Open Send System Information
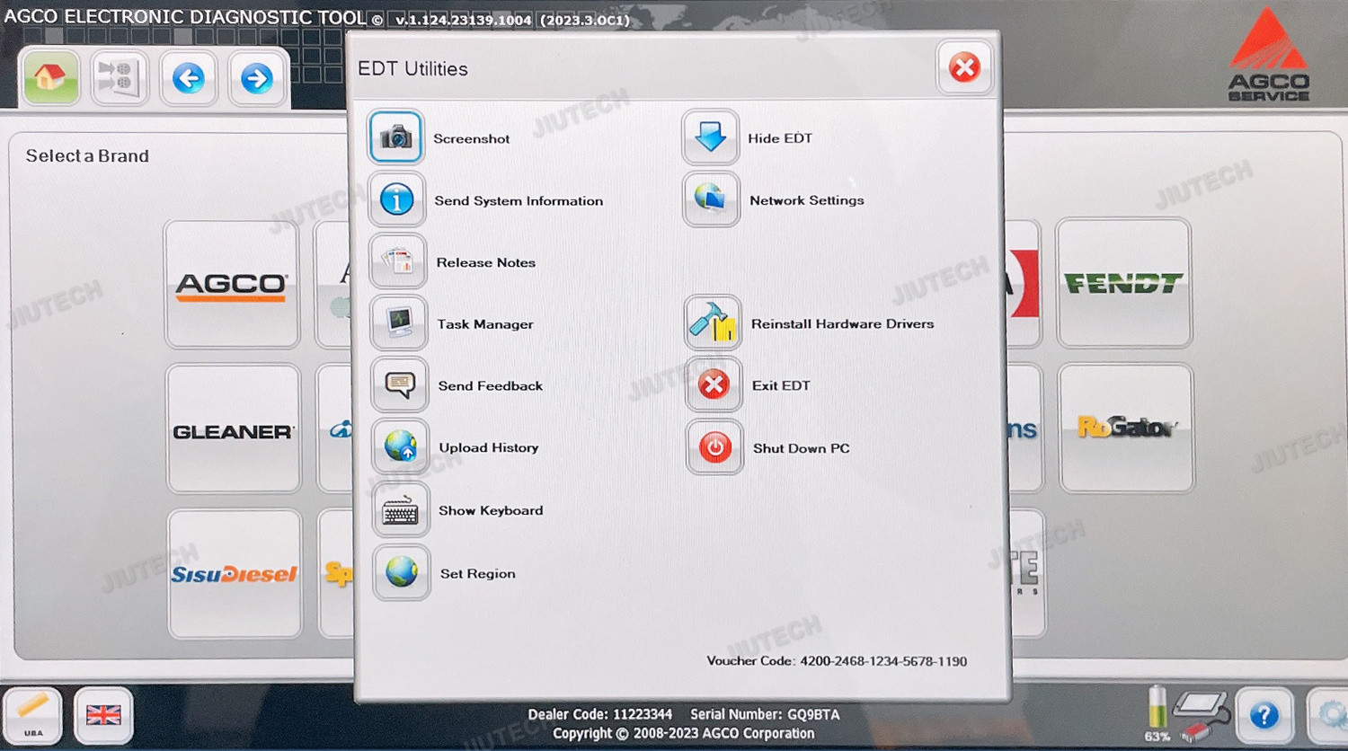Image resolution: width=1348 pixels, height=751 pixels. click(396, 199)
